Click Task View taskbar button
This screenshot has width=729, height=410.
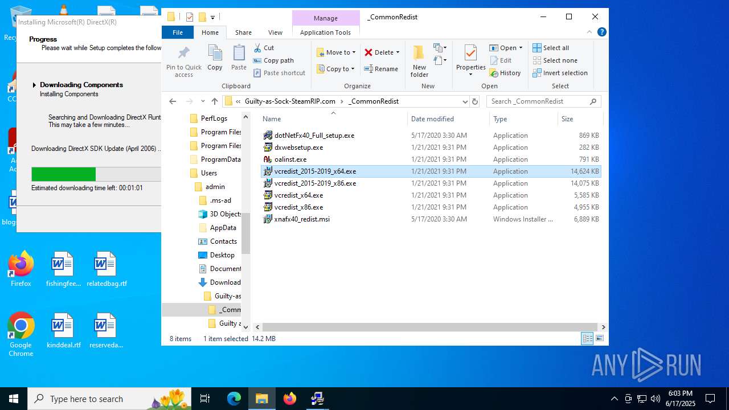click(206, 399)
